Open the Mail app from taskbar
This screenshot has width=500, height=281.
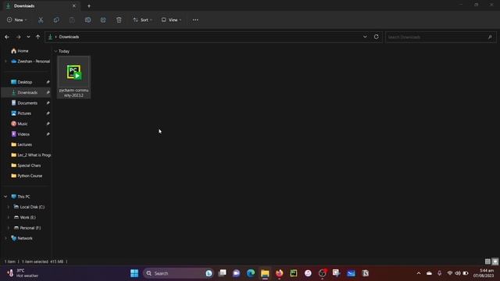(x=351, y=273)
